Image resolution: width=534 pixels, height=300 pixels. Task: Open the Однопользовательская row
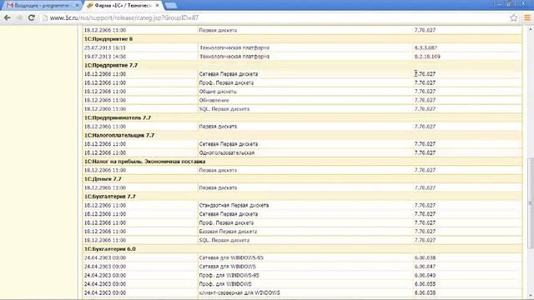tap(226, 152)
